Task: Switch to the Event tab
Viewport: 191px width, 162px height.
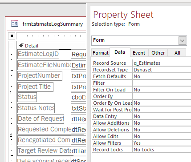Action: [x=139, y=53]
